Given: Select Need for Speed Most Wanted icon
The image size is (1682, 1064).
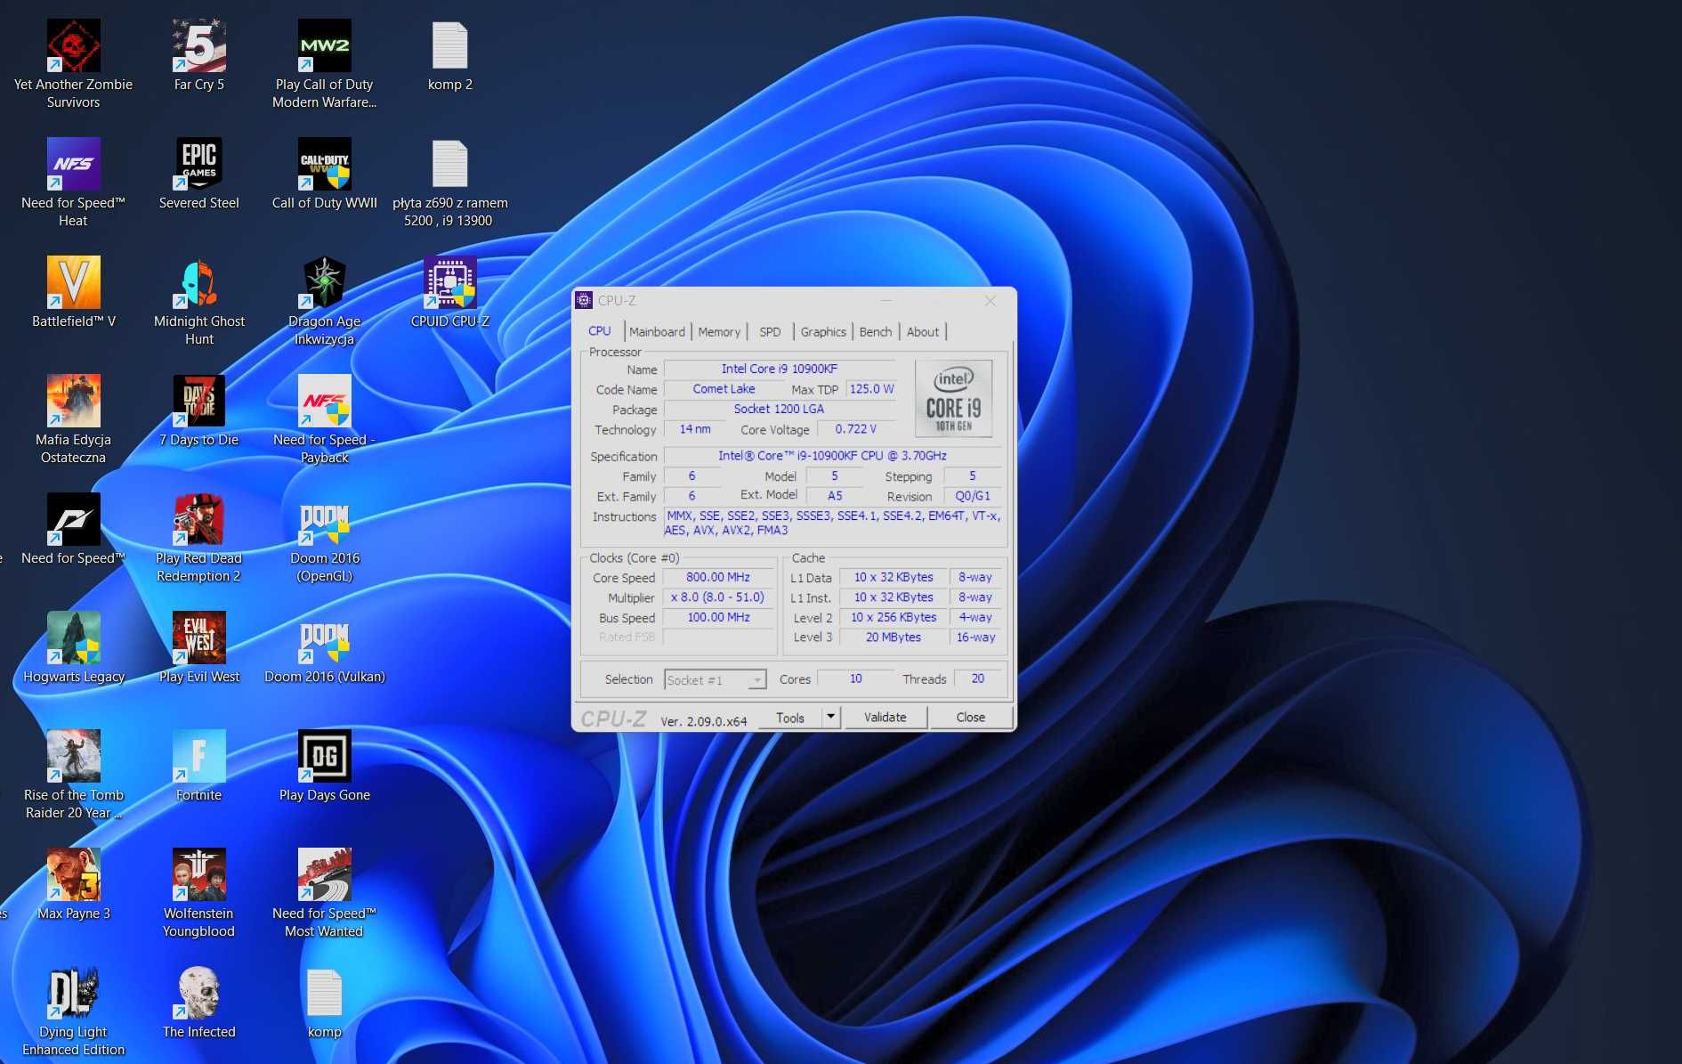Looking at the screenshot, I should (x=325, y=893).
